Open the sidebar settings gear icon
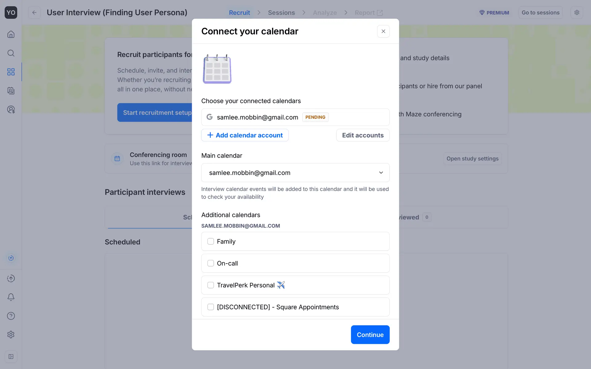This screenshot has height=369, width=591. pos(11,335)
